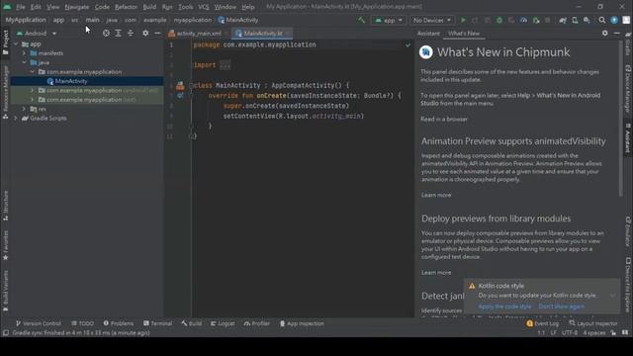
Task: Click the Attach Debugger toolbar icon
Action: tap(536, 20)
